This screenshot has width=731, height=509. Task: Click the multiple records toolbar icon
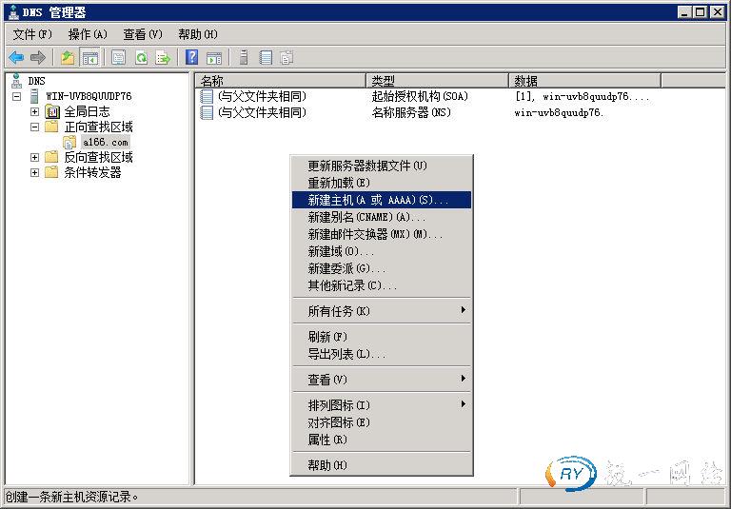(x=286, y=58)
